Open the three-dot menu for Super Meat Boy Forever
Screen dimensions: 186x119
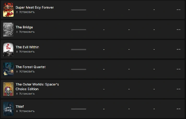(178, 10)
